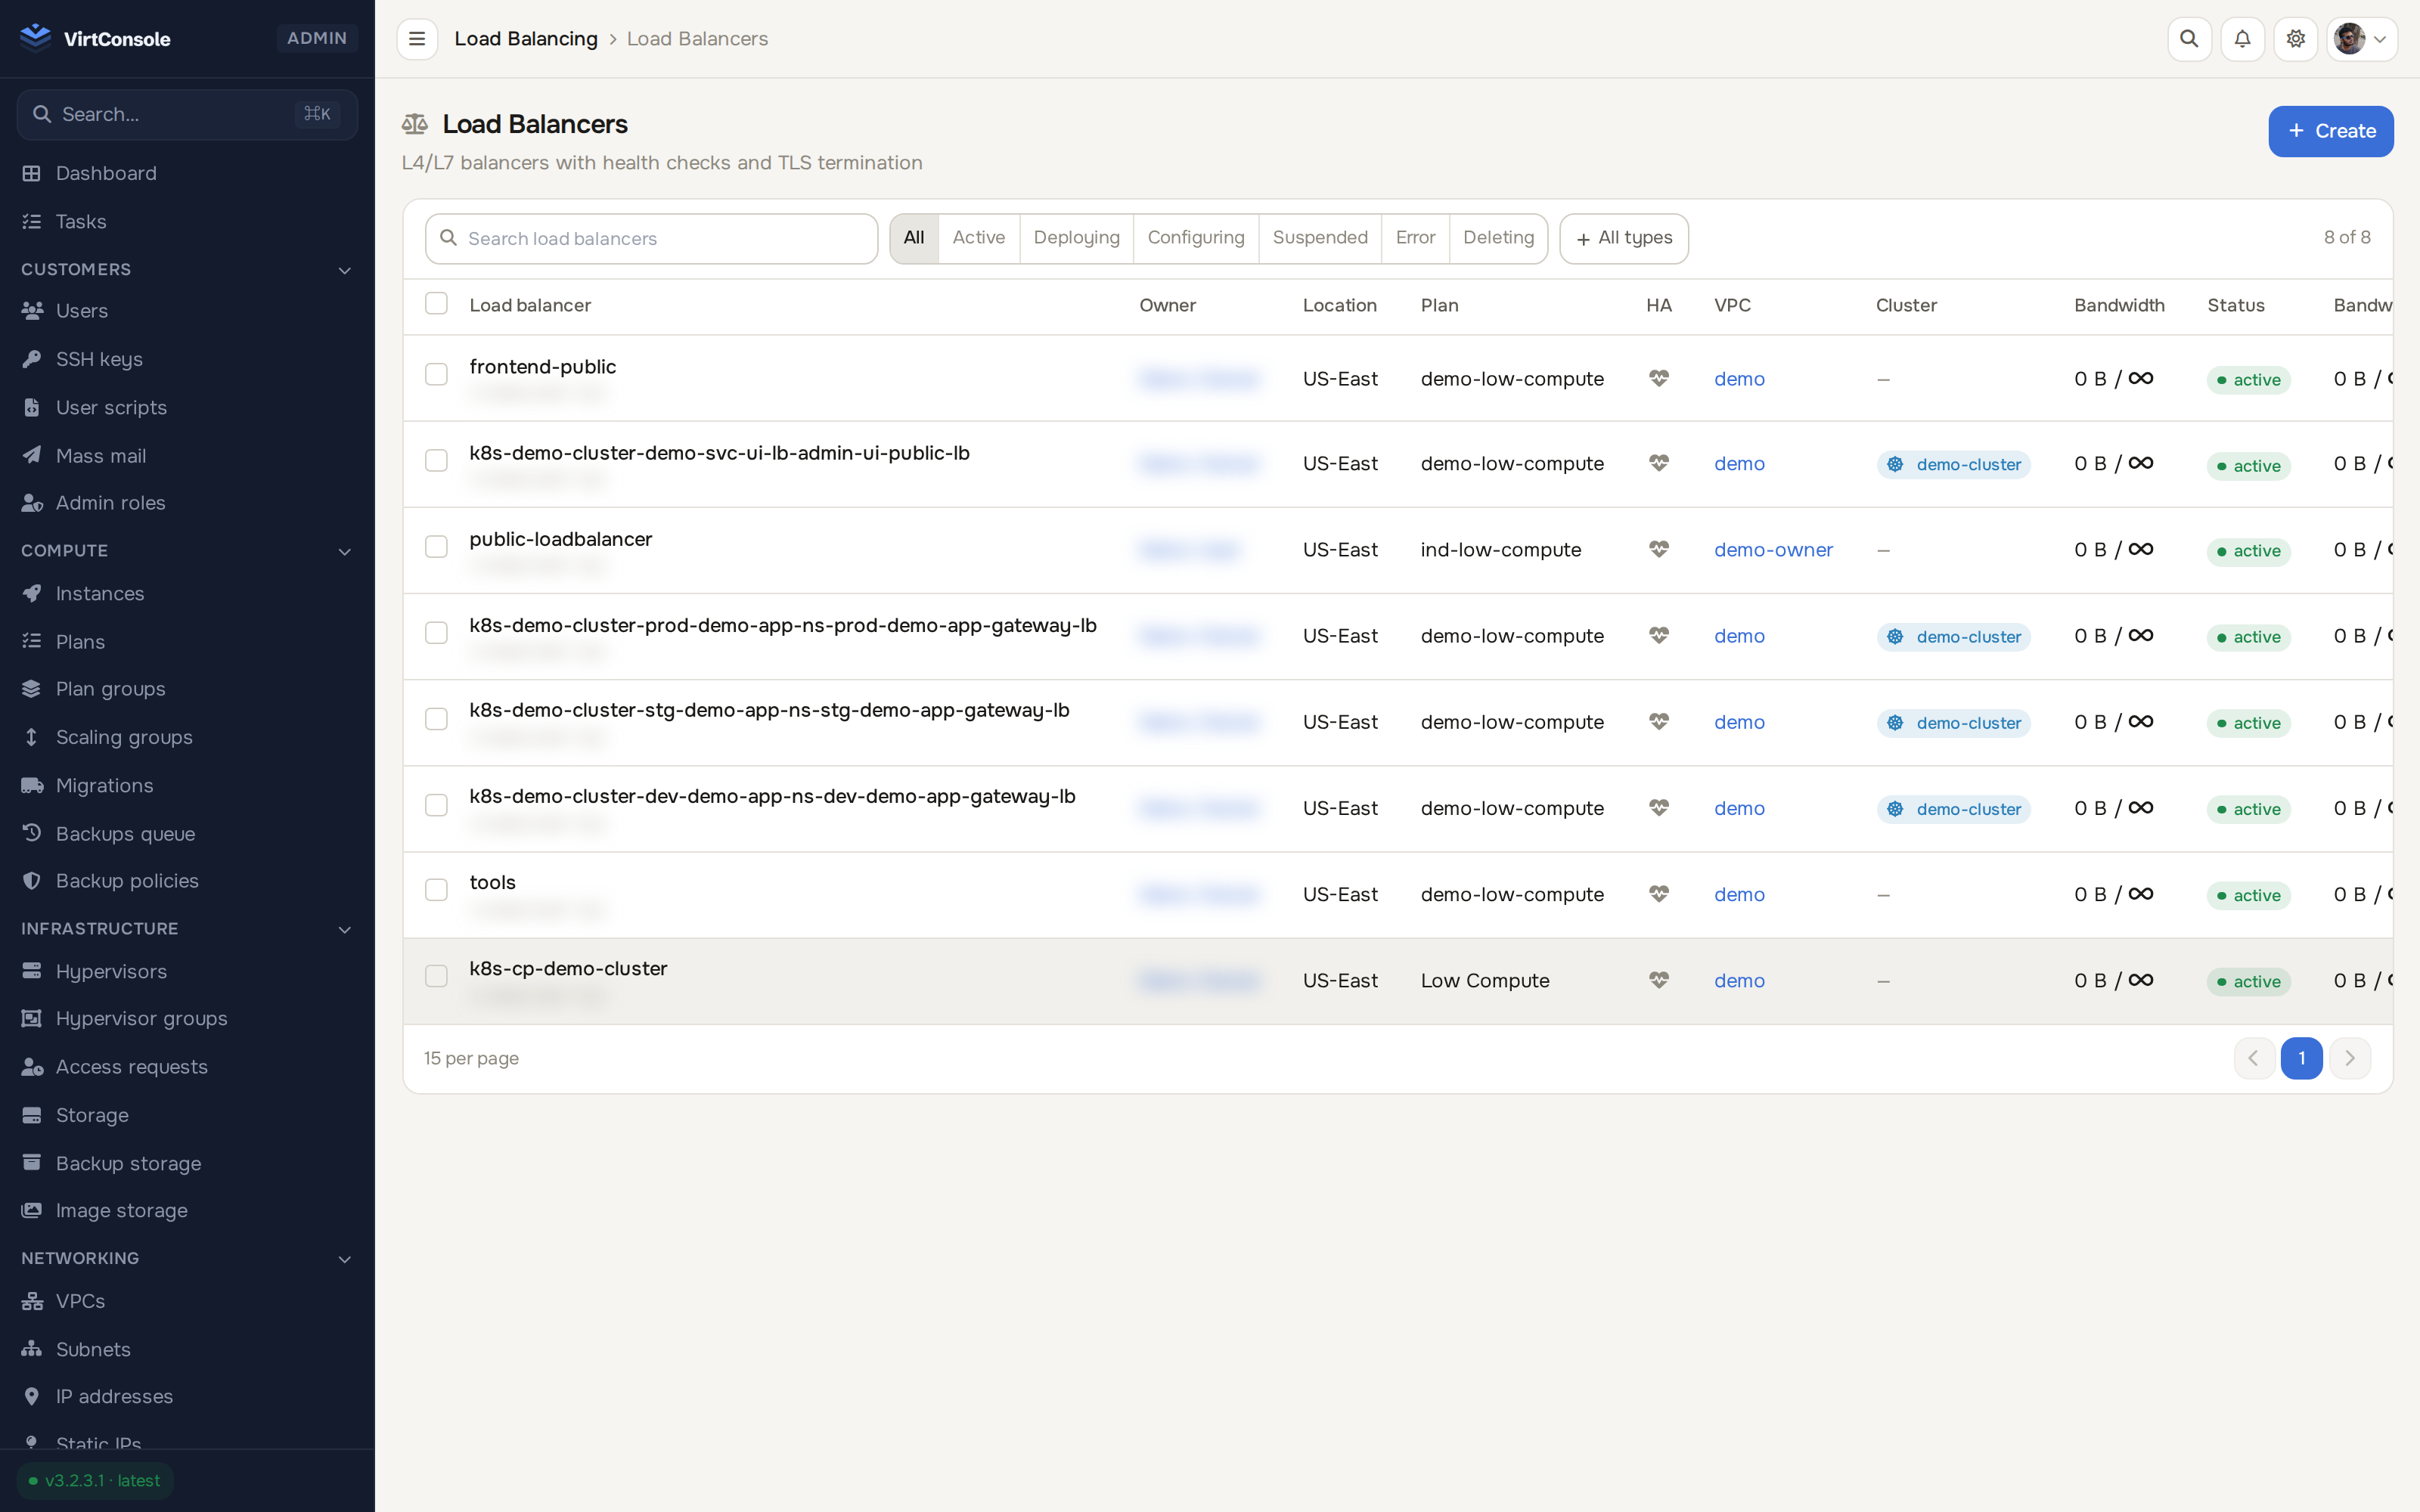This screenshot has height=1512, width=2420.
Task: Open the All types filter dropdown
Action: click(1624, 238)
